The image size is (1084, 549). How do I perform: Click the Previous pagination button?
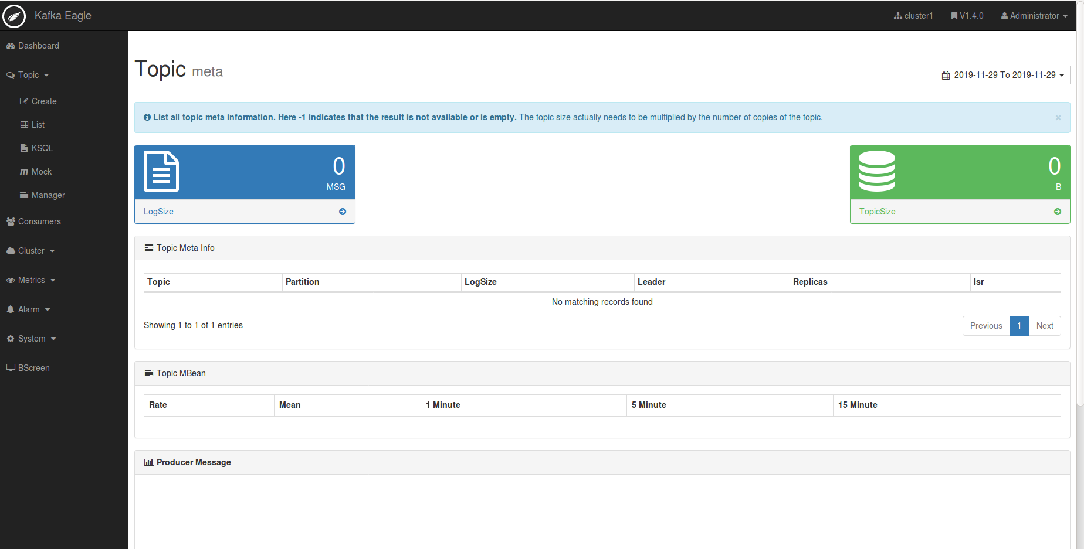pyautogui.click(x=986, y=326)
